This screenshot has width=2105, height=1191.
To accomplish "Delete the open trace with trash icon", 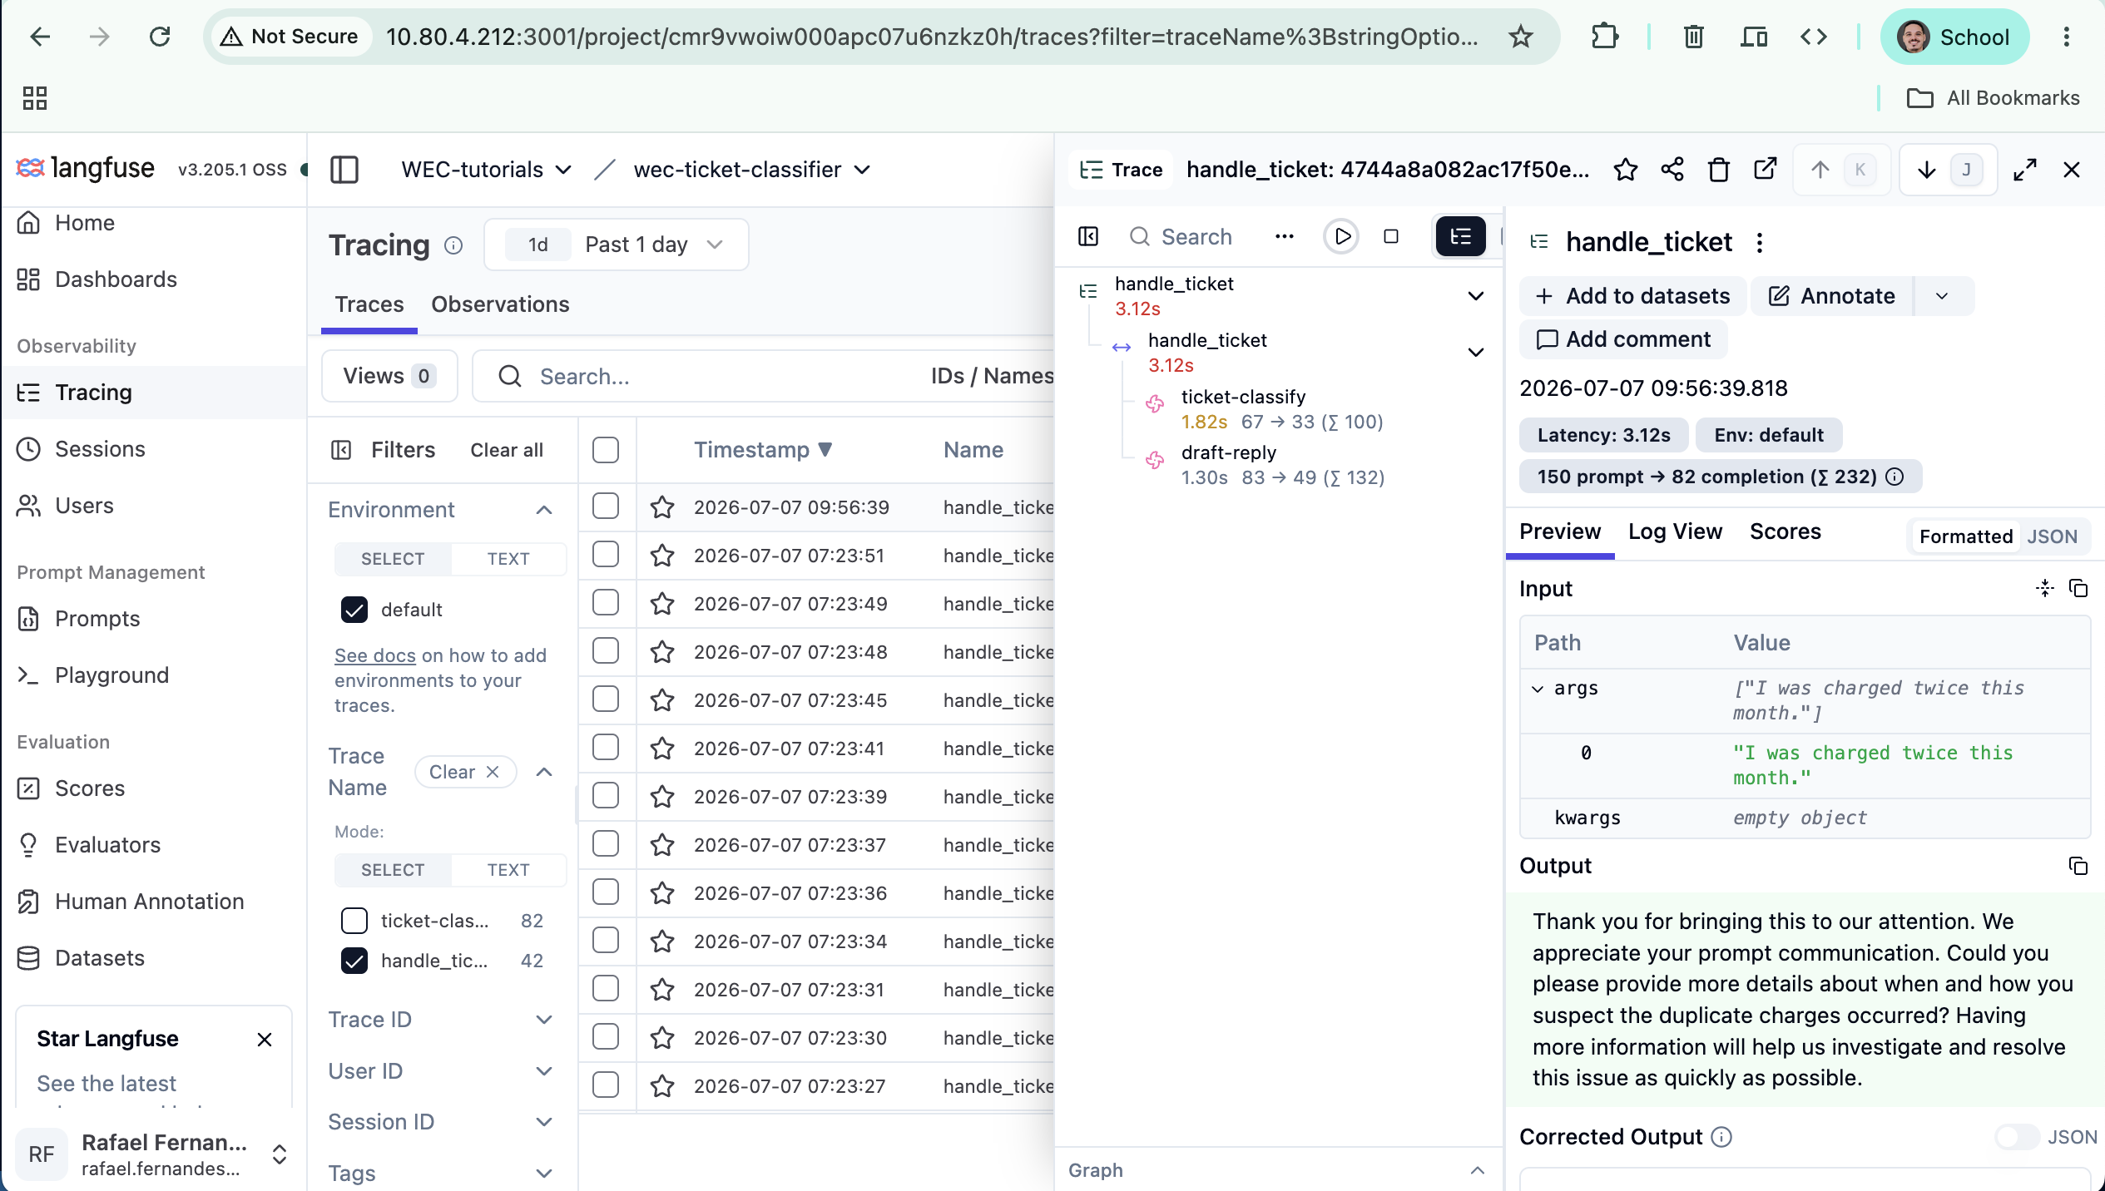I will [1719, 170].
